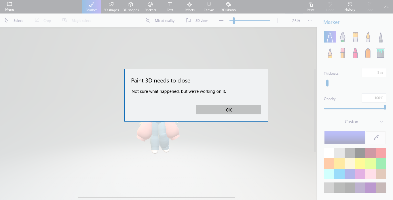Select the Pixel pen brush
393x200 pixels.
coord(381,37)
